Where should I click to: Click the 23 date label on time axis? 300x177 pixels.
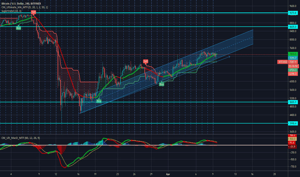pos(117,174)
